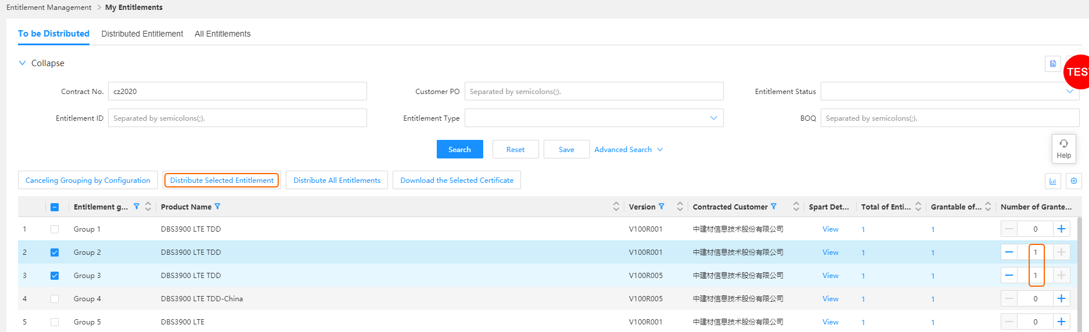Click Total of Entitlements value for Group 1
Image resolution: width=1089 pixels, height=332 pixels.
[863, 229]
